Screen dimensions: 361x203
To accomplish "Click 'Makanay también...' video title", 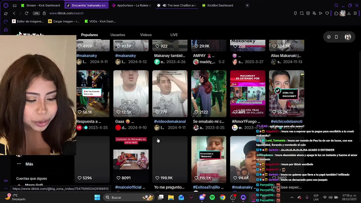I will point(170,56).
